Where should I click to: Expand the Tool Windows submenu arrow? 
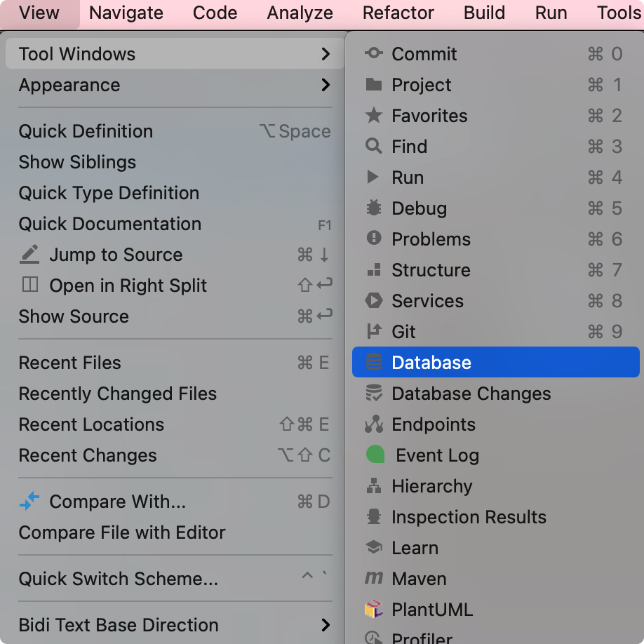point(326,54)
